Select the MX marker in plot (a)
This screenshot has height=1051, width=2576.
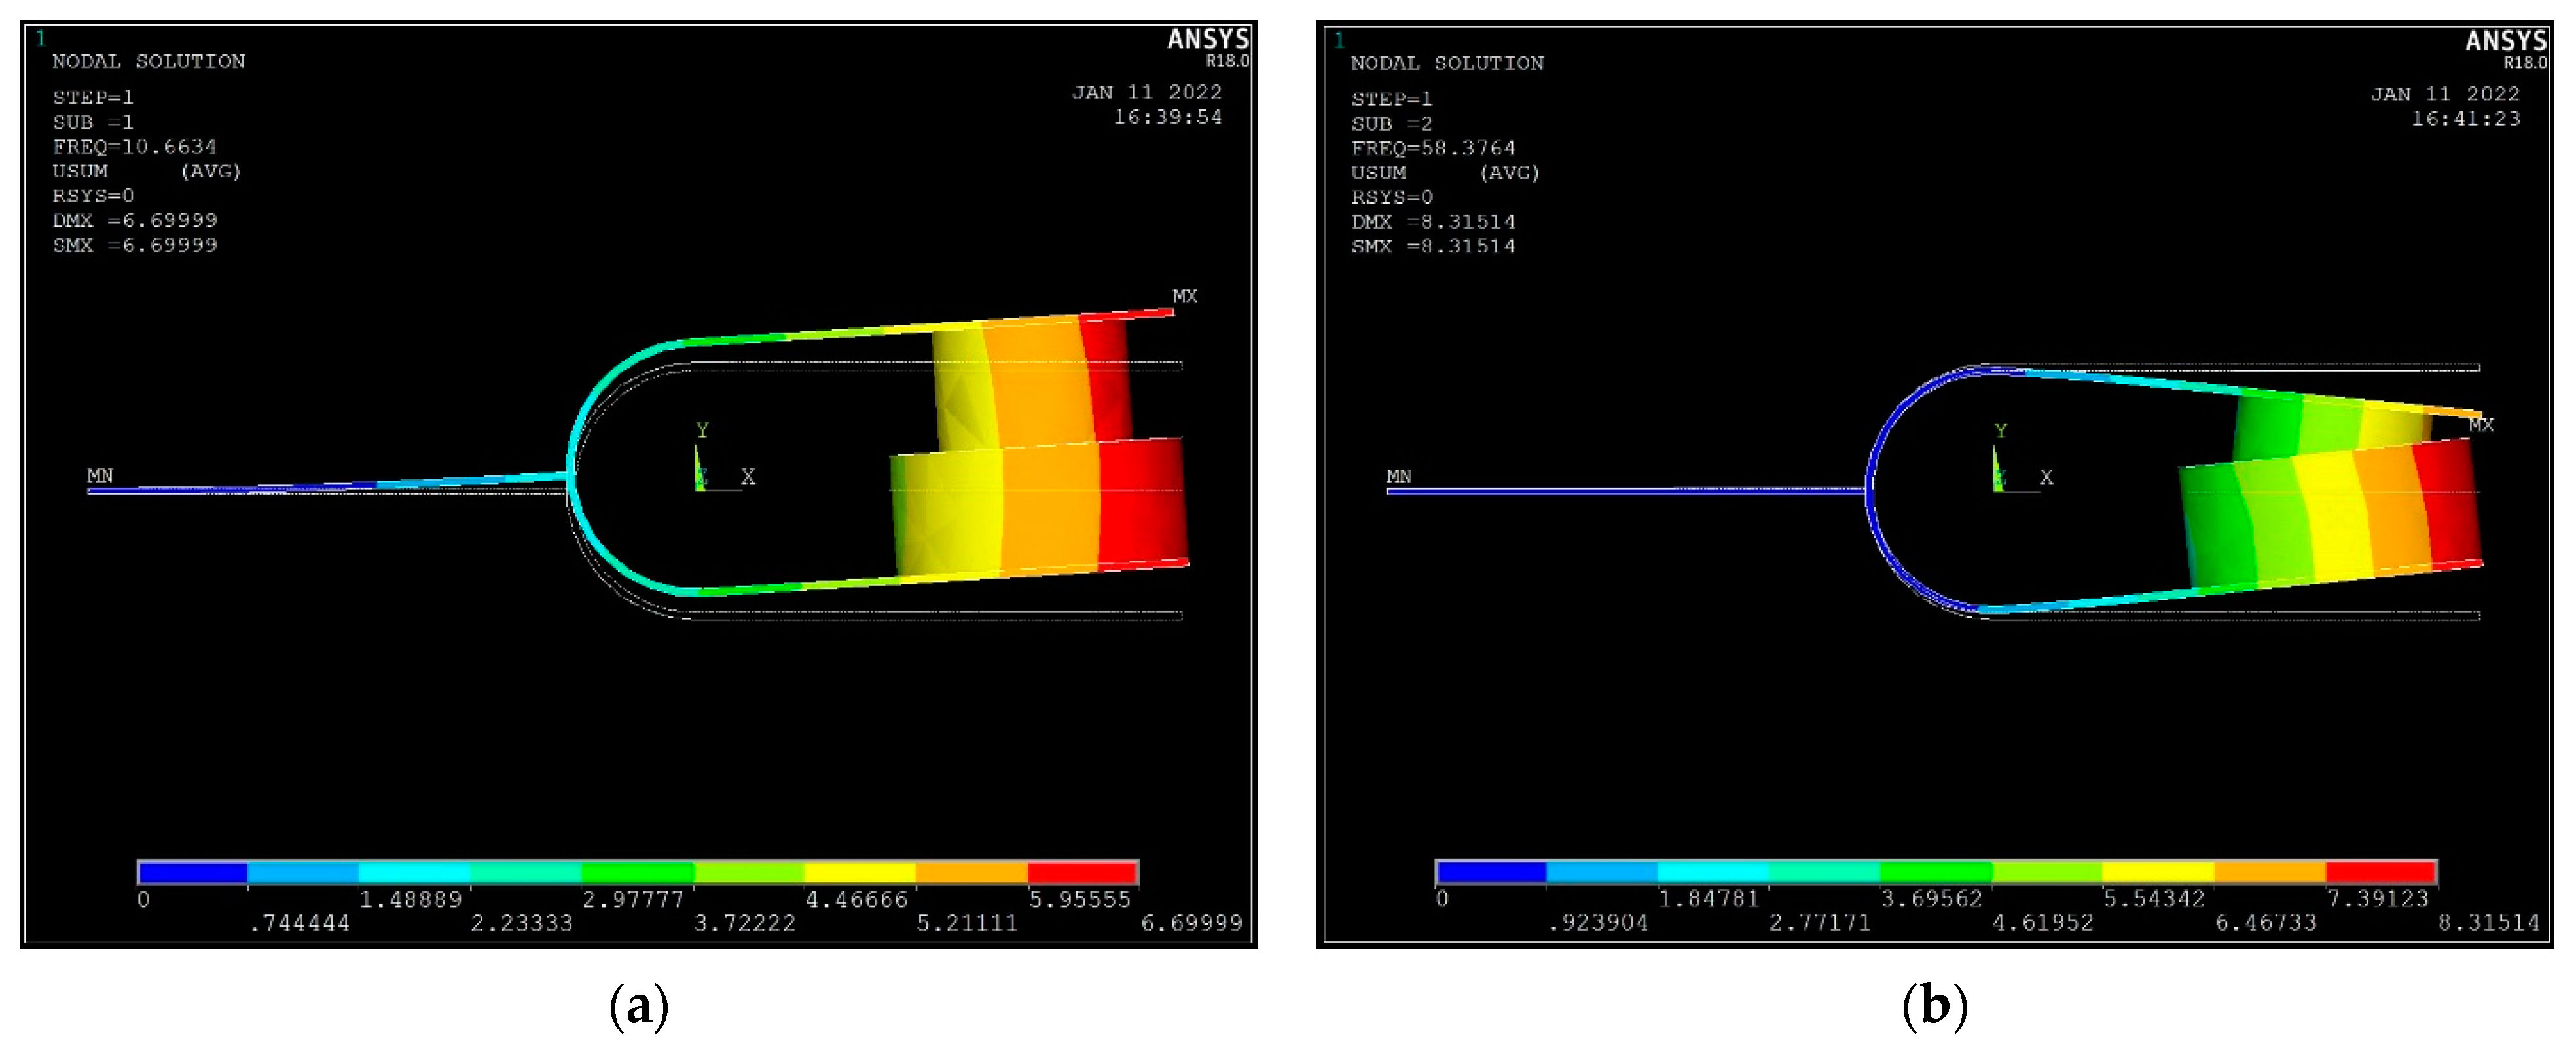tap(1184, 296)
